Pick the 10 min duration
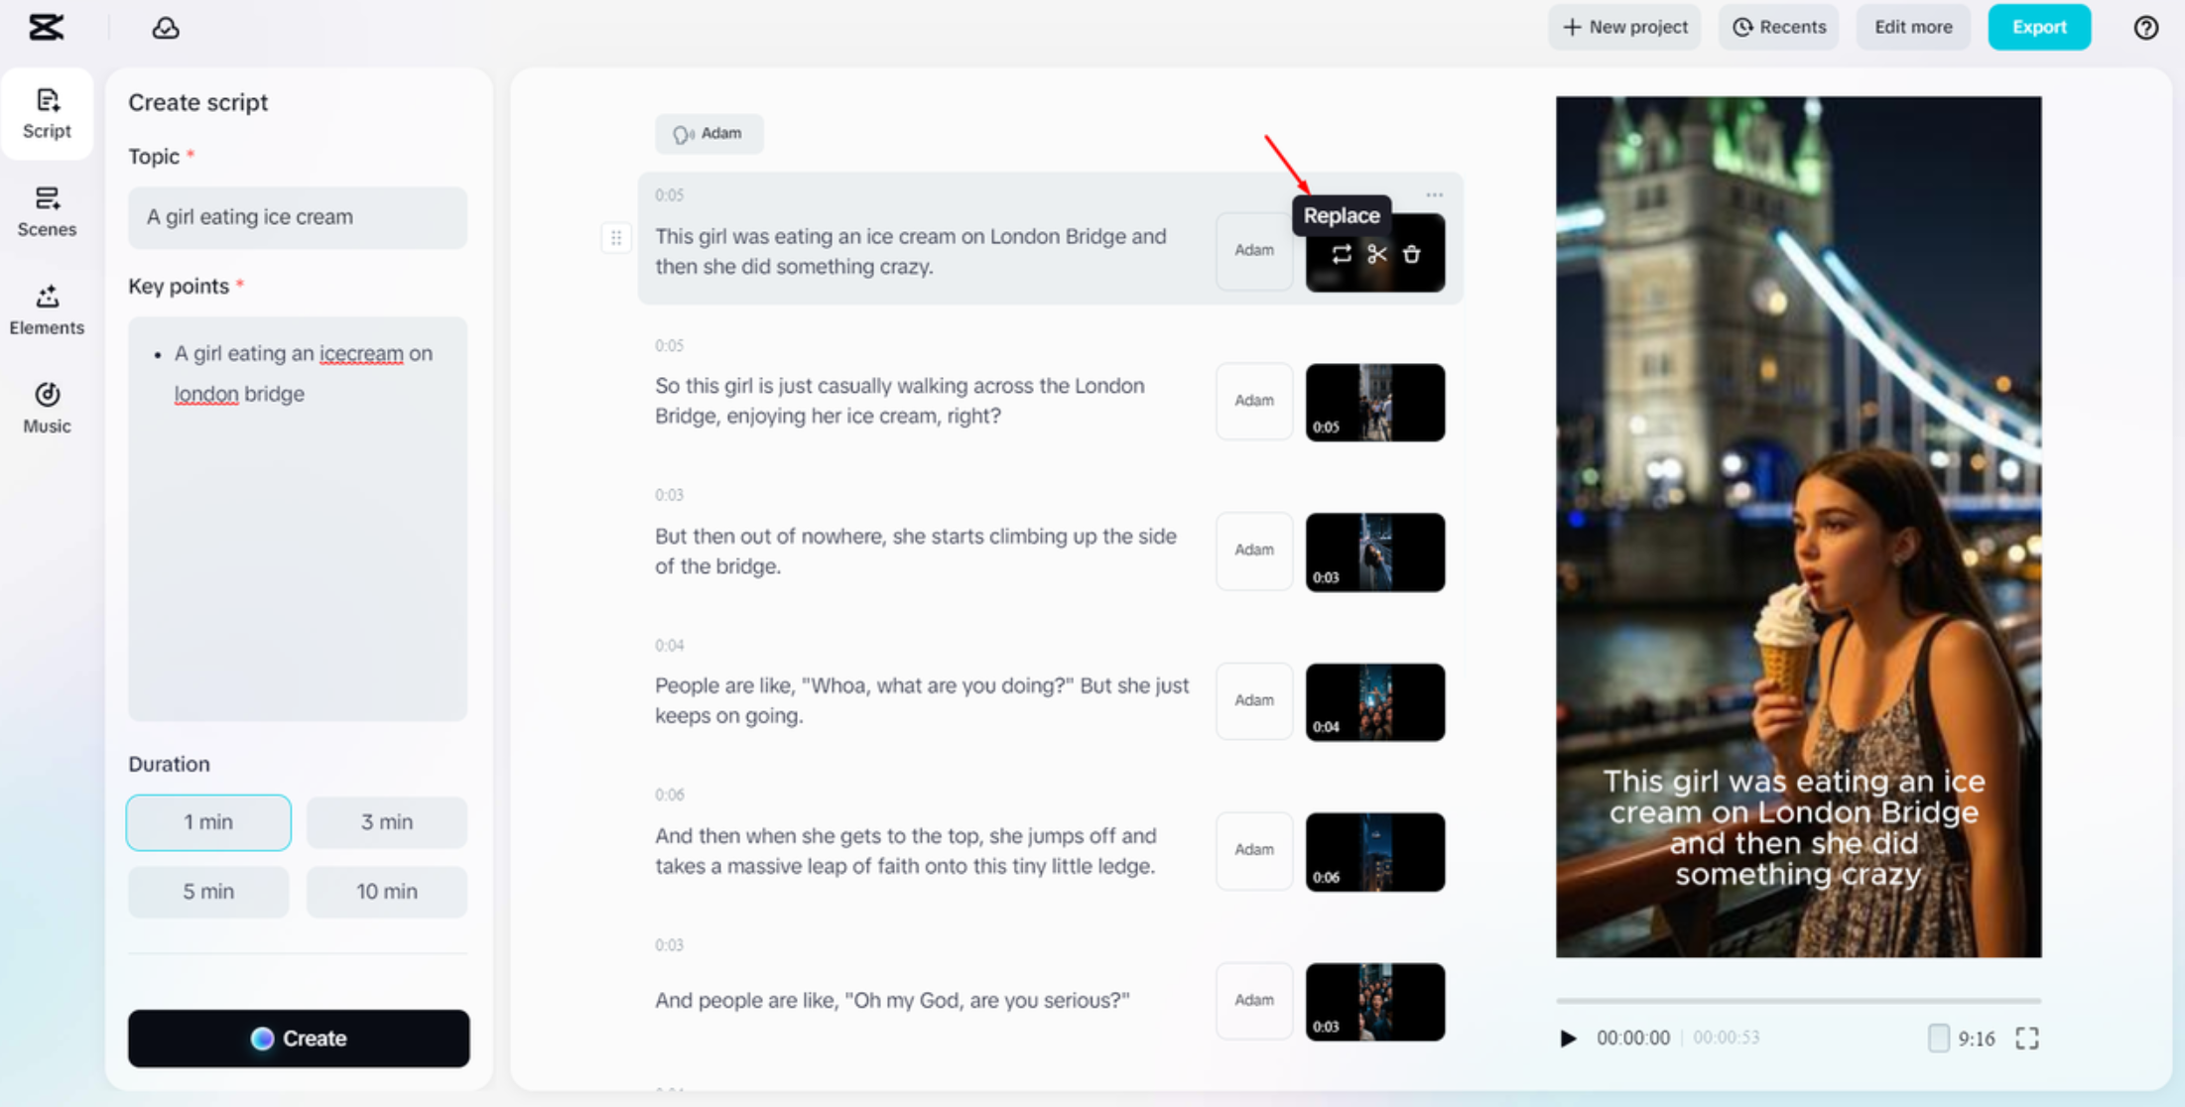This screenshot has height=1107, width=2185. [386, 891]
